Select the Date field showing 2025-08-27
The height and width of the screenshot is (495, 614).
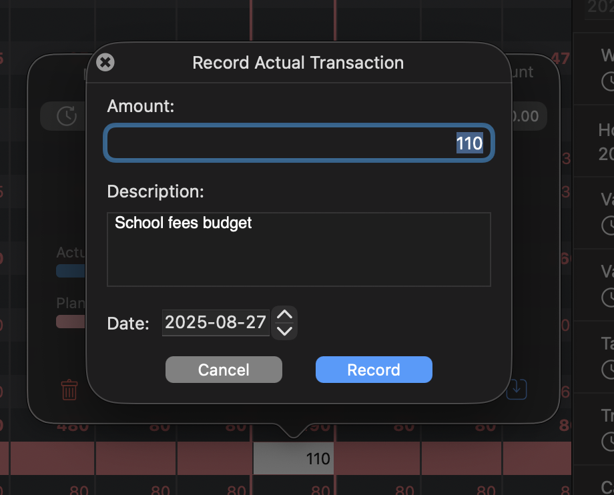coord(215,323)
